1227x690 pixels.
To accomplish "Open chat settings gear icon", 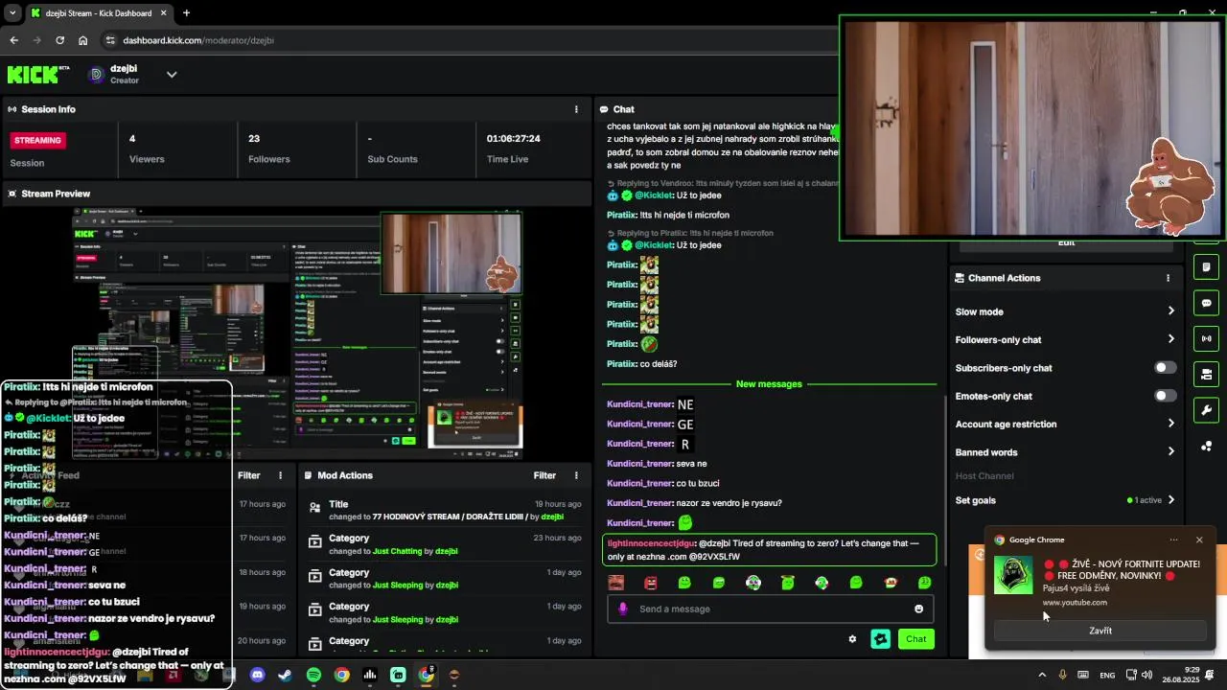I will click(x=852, y=639).
